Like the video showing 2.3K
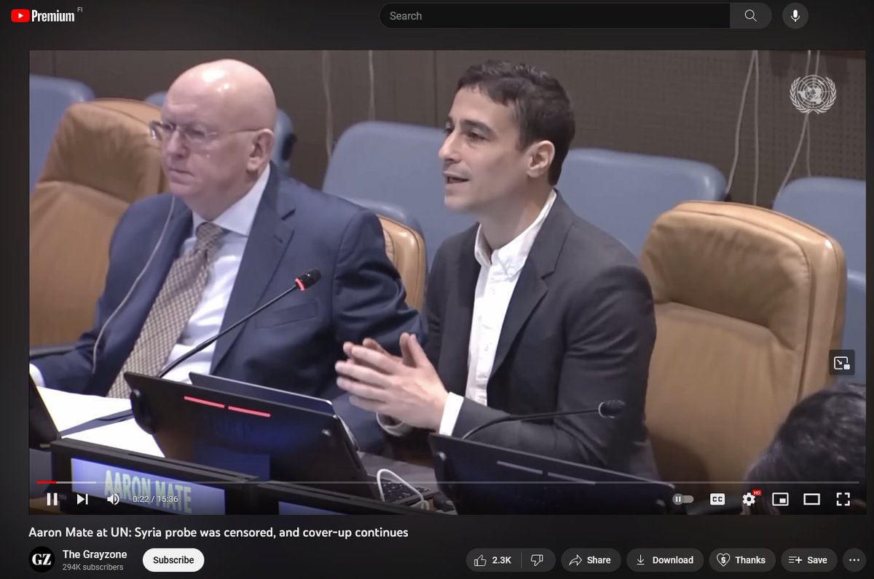Screen dimensions: 874x579 pos(493,560)
